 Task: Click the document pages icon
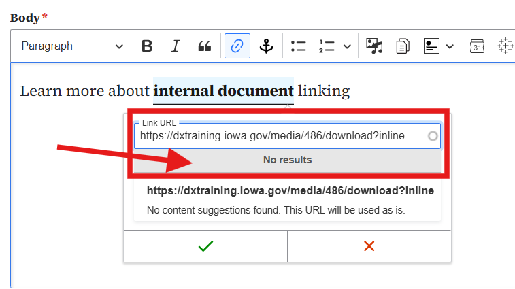click(x=403, y=46)
